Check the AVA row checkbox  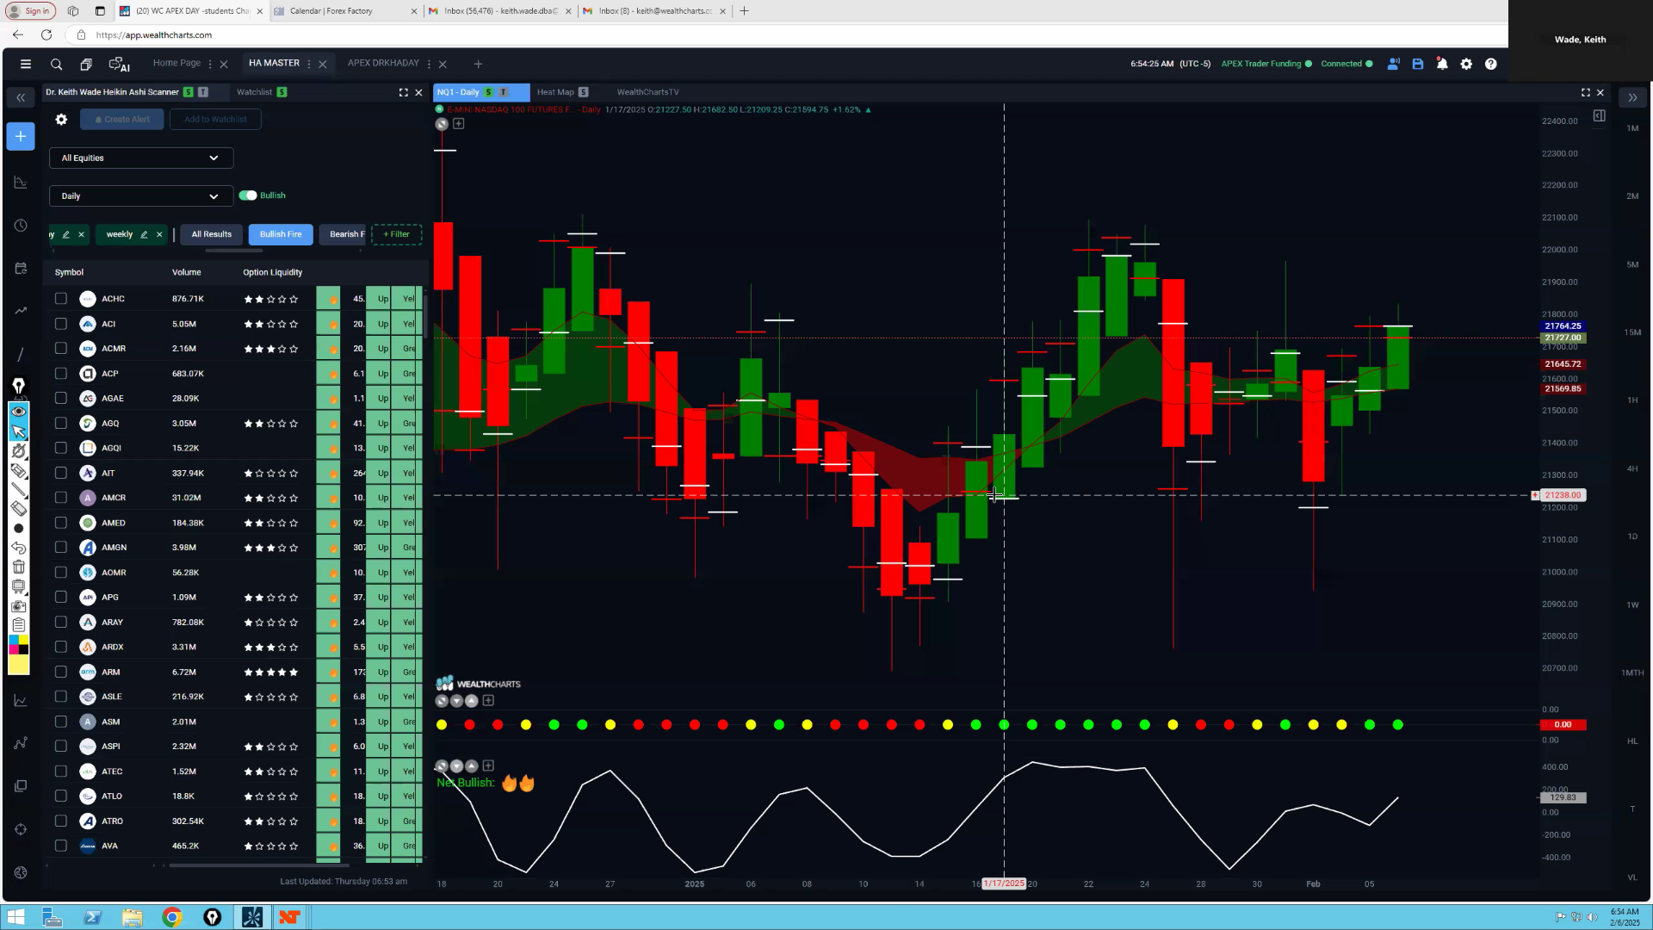click(x=60, y=846)
